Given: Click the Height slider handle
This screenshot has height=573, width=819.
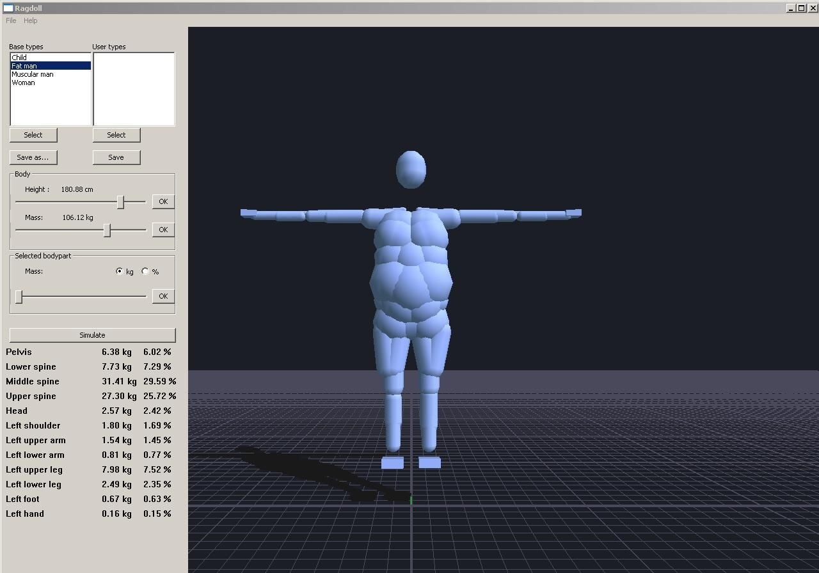Looking at the screenshot, I should 120,202.
